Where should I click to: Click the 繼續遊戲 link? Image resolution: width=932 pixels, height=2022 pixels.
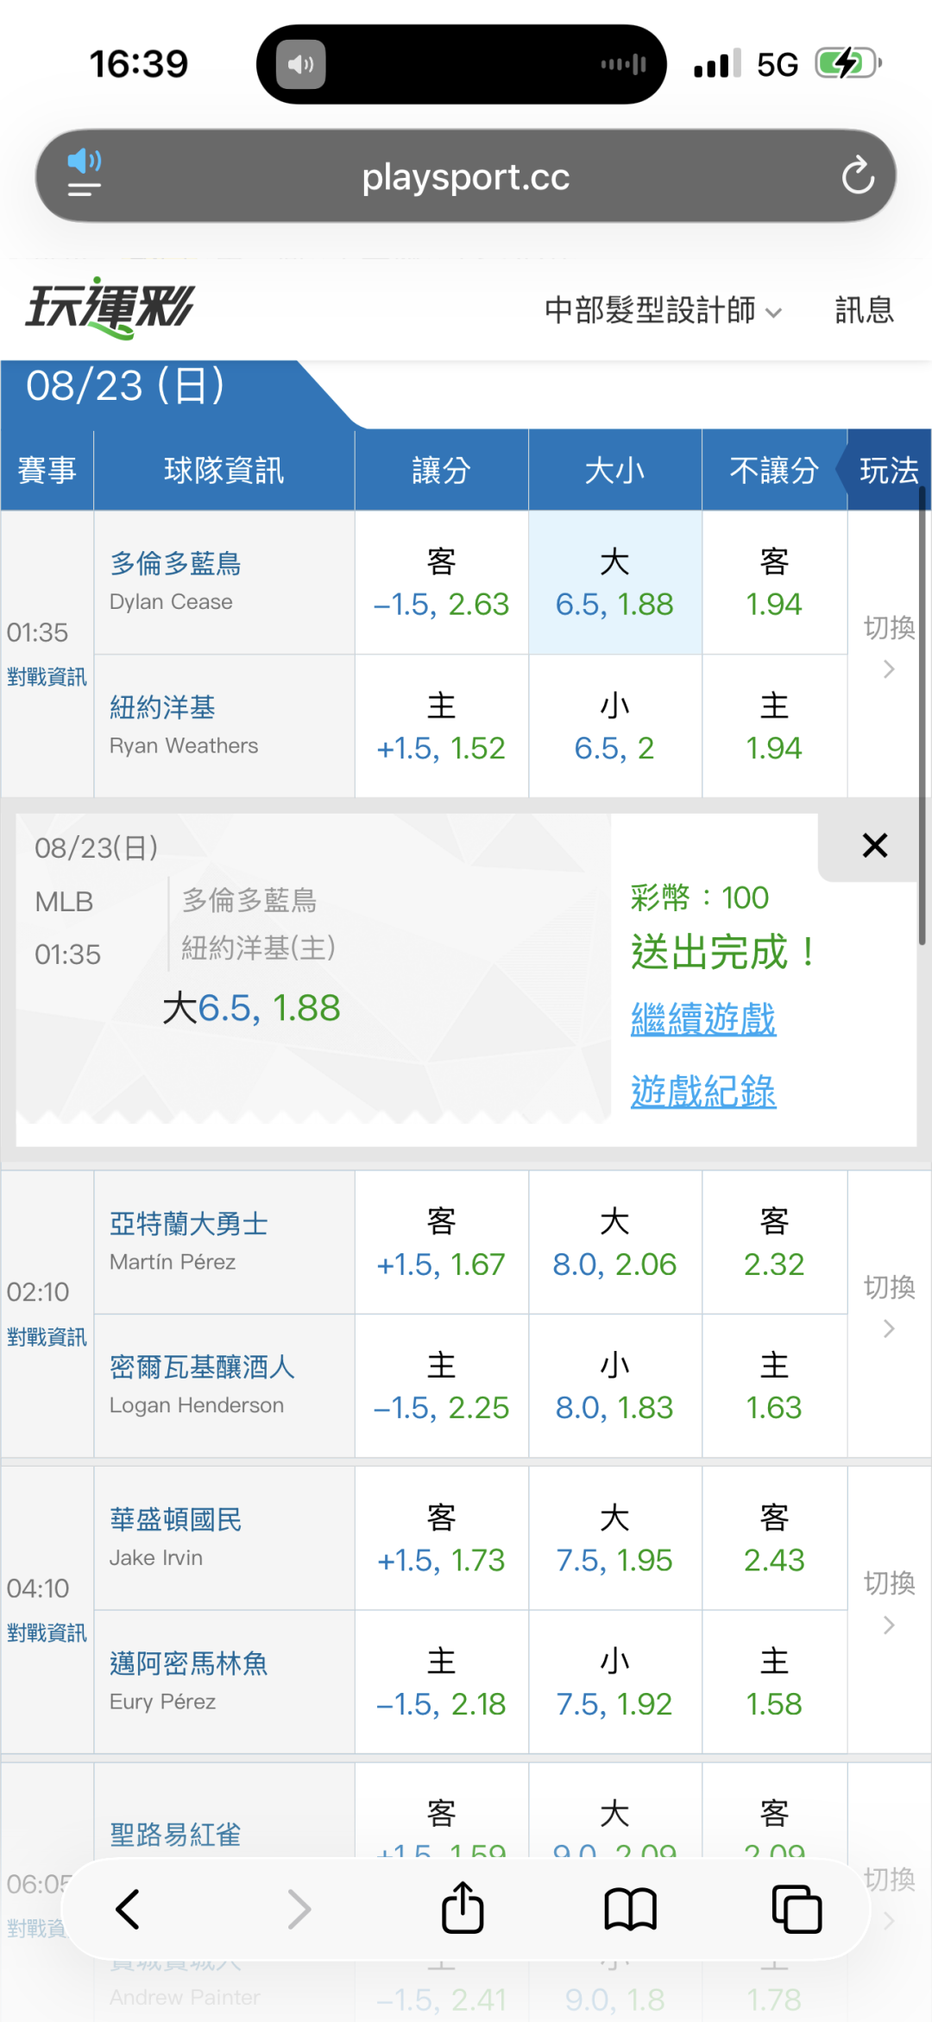[703, 1020]
